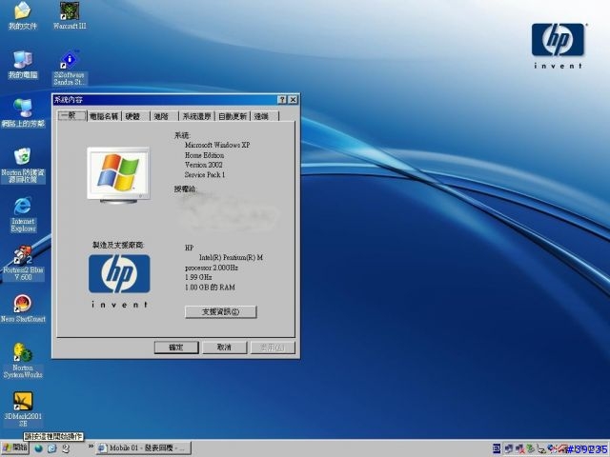
Task: Switch to the 硬體 tab
Action: pyautogui.click(x=135, y=116)
